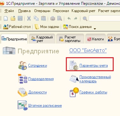This screenshot has height=116, width=120.
Task: Click the Save floppy disk icon
Action: pyautogui.click(x=20, y=18)
